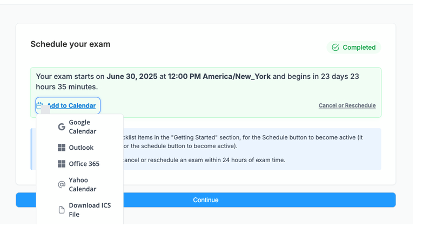Click the calendar icon beside Add to Calendar
This screenshot has width=423, height=227.
40,105
